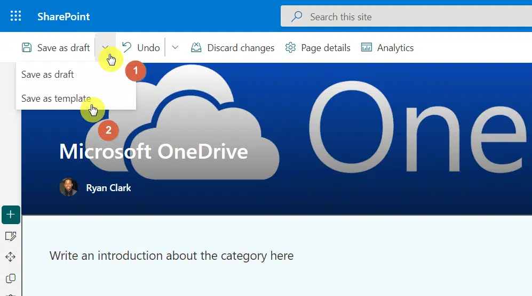Viewport: 532px width, 296px height.
Task: Click the author name Ryan Clark
Action: (x=108, y=188)
